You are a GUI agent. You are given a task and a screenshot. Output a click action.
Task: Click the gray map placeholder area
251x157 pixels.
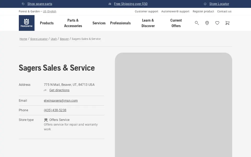pos(174,105)
